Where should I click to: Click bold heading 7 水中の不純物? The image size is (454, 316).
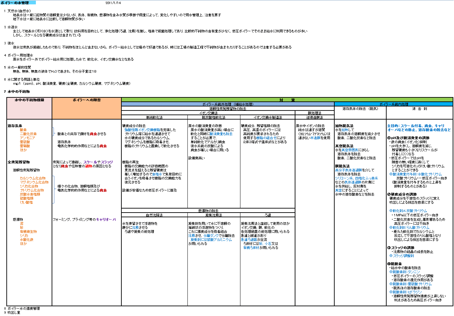click(x=17, y=92)
